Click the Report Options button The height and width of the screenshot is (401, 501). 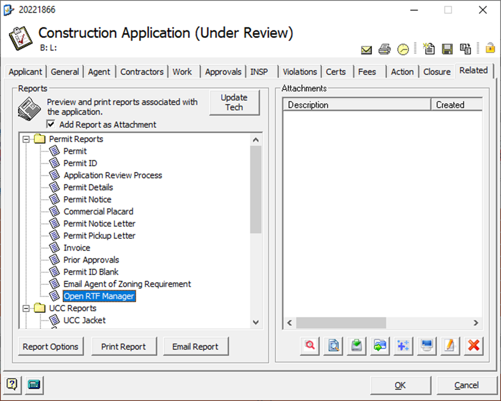50,347
